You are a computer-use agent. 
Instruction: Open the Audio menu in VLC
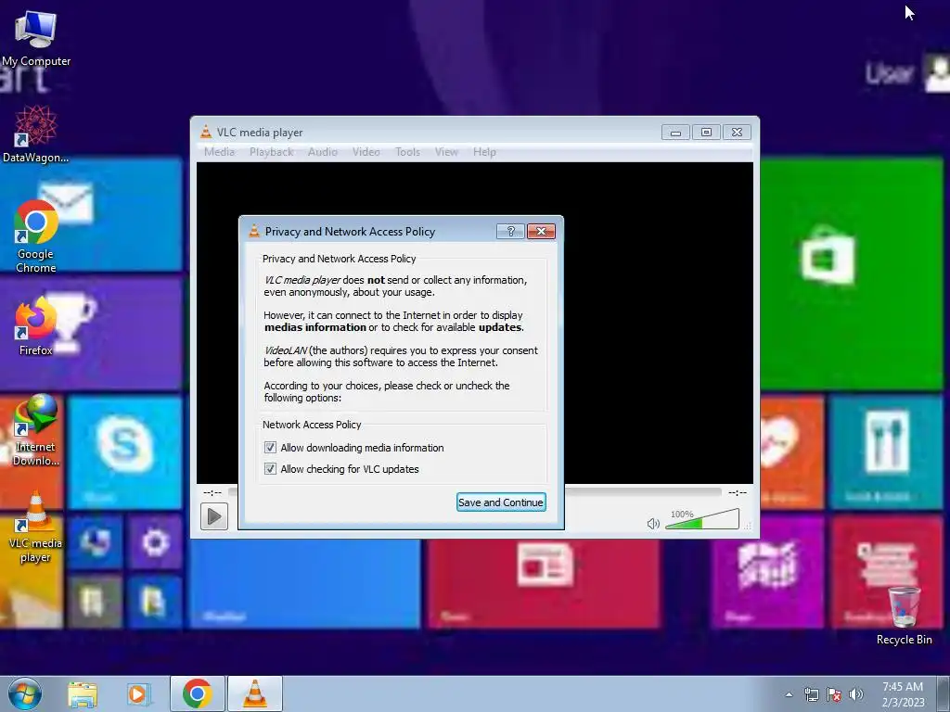(322, 152)
